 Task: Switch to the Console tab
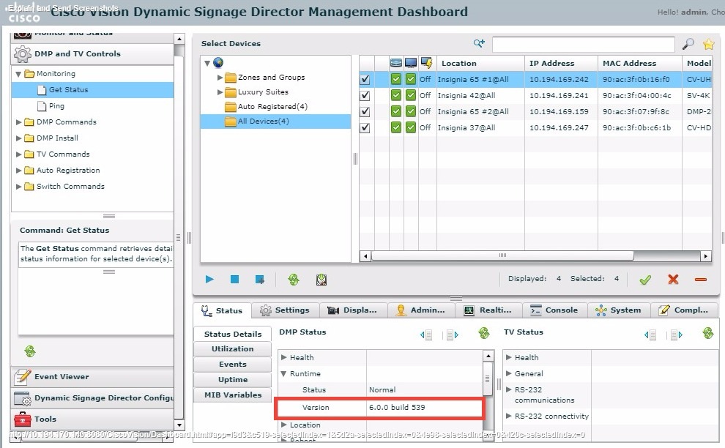point(554,310)
